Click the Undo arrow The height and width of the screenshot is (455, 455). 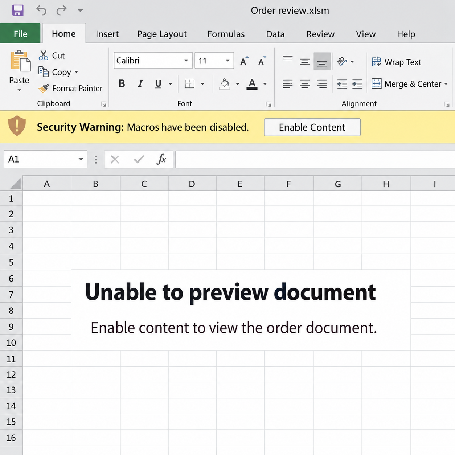pyautogui.click(x=41, y=10)
